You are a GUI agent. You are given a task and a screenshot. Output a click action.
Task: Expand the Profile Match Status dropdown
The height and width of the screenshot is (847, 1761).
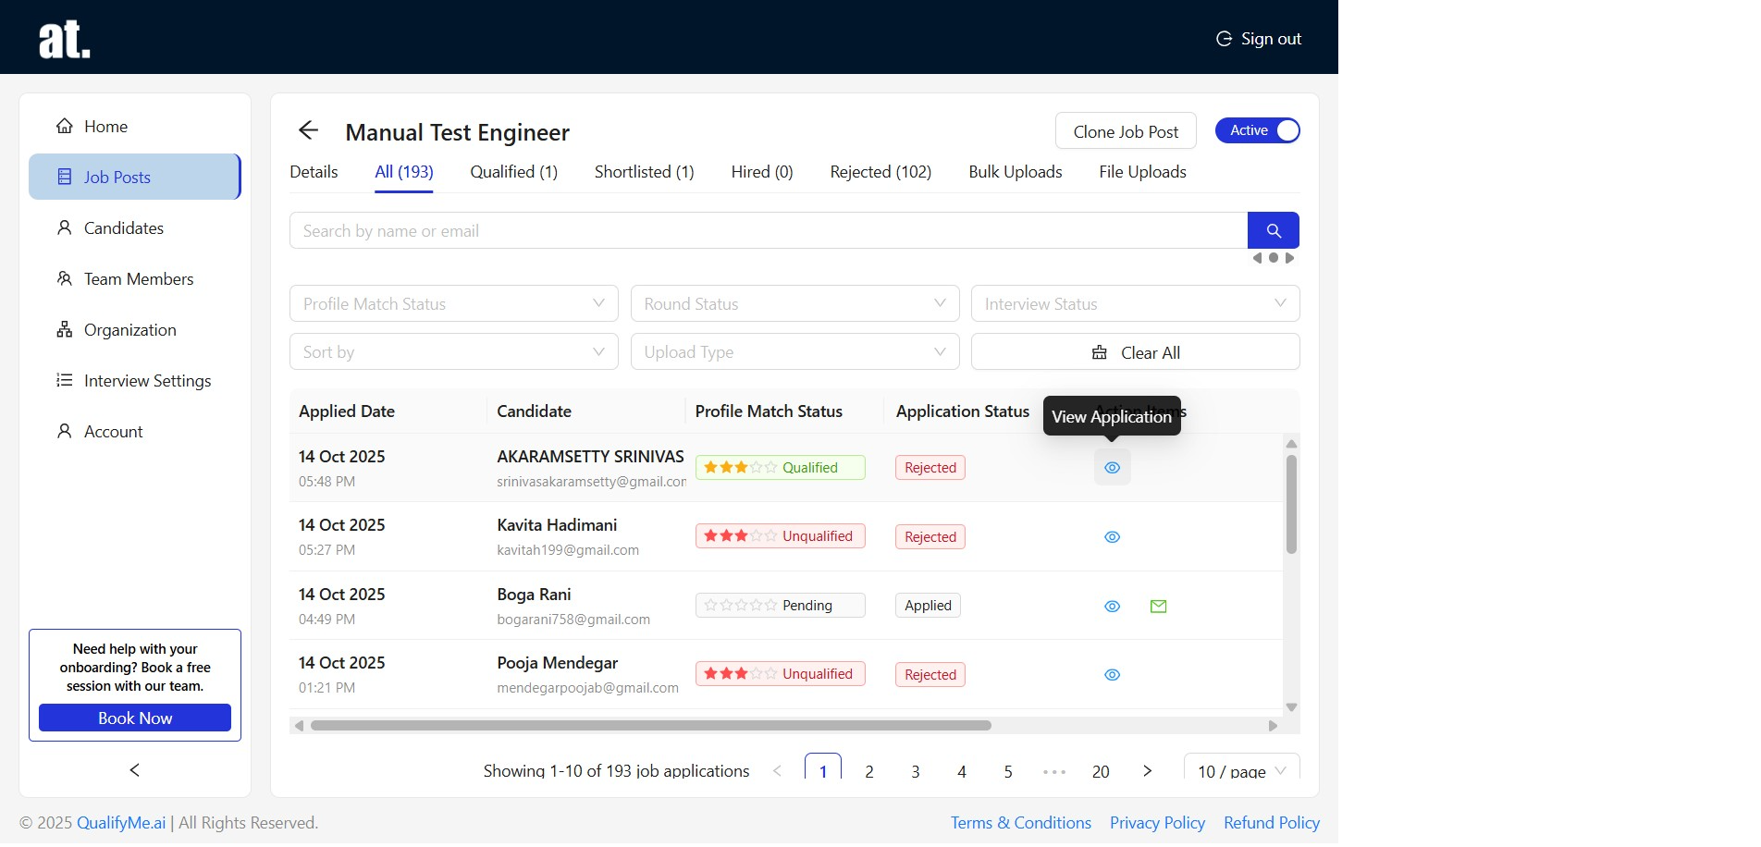(x=453, y=304)
